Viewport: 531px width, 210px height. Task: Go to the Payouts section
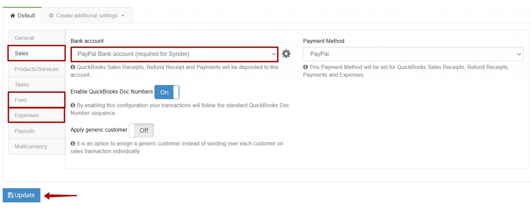pos(36,131)
